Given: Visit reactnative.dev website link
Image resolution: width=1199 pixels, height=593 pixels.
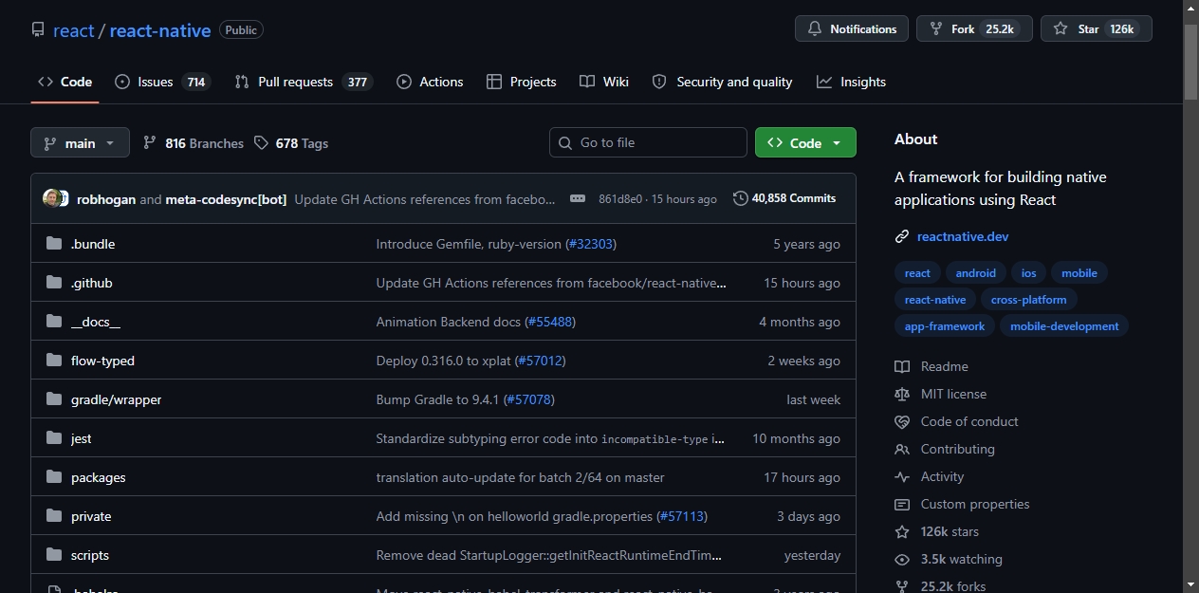Looking at the screenshot, I should click(x=963, y=236).
